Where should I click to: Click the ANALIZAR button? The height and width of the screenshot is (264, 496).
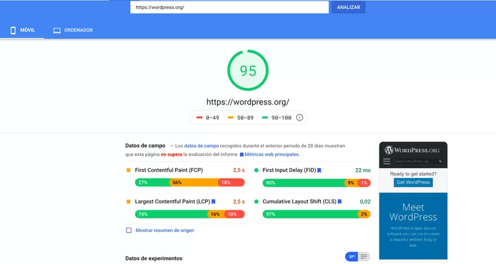tap(348, 7)
